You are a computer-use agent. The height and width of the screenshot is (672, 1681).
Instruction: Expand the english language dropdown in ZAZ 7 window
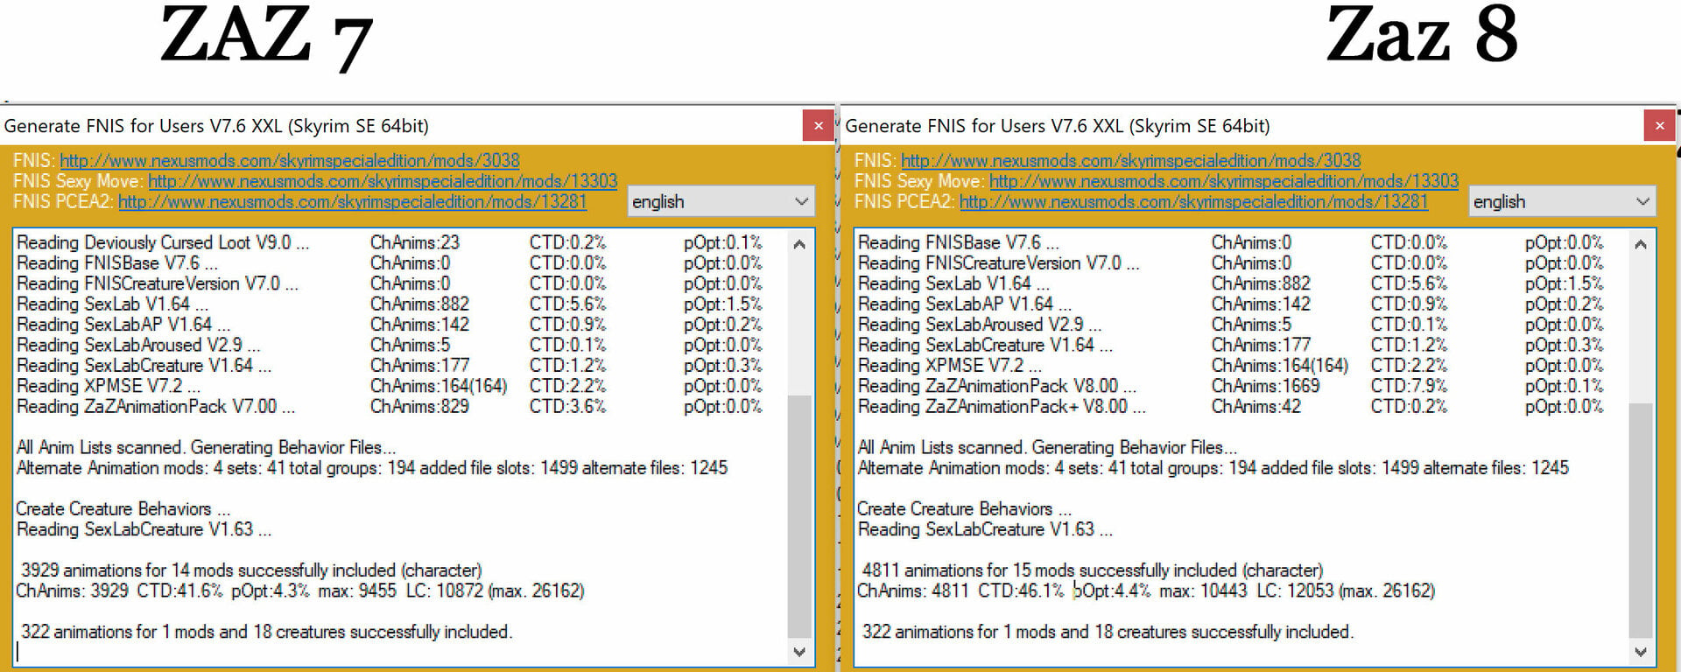[x=721, y=201]
